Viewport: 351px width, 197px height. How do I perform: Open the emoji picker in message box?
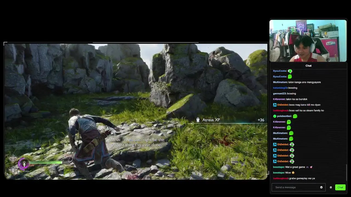321,187
